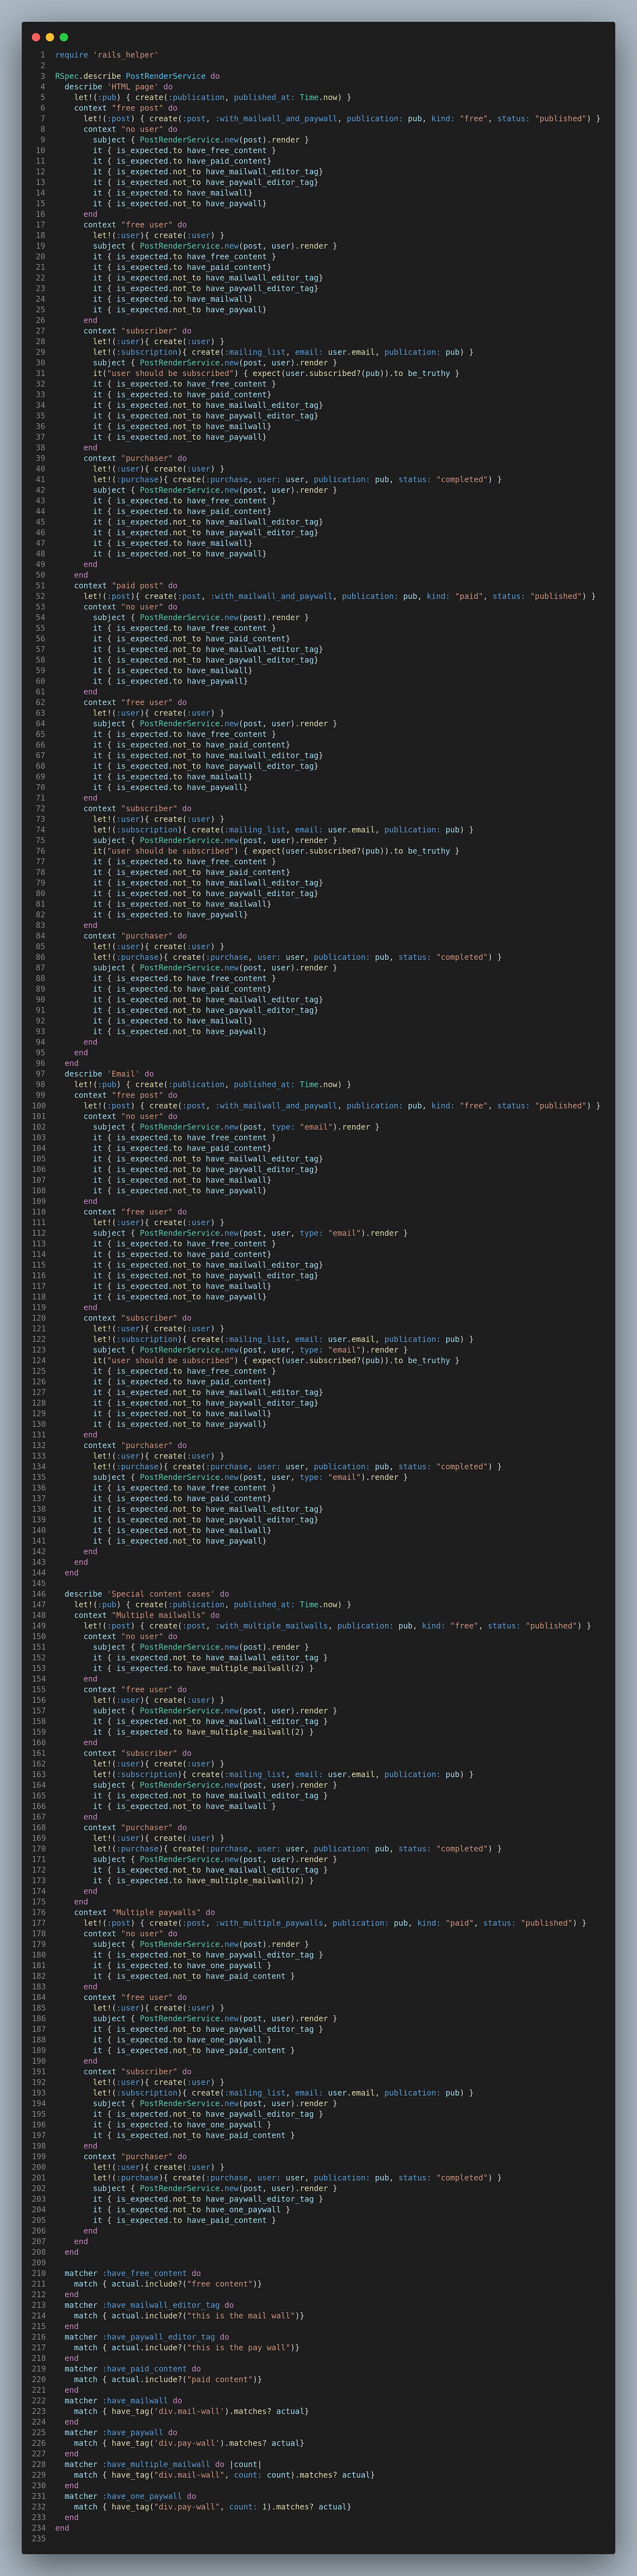Select the line containing :with_multiple_mailwalls
Screen dimensions: 637x2576
(x=336, y=1626)
